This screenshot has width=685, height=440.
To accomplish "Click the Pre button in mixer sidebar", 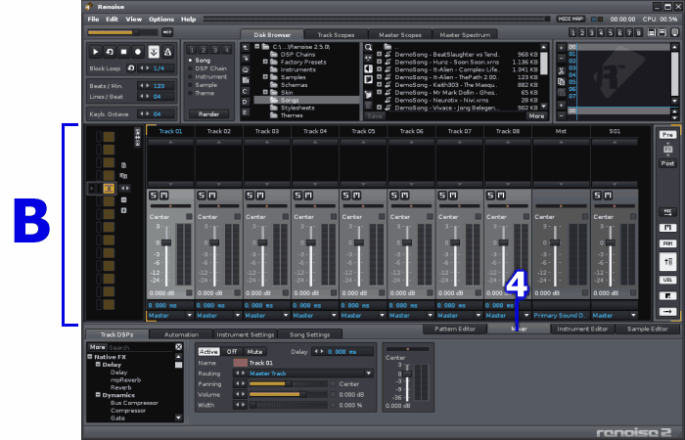I will (x=667, y=135).
